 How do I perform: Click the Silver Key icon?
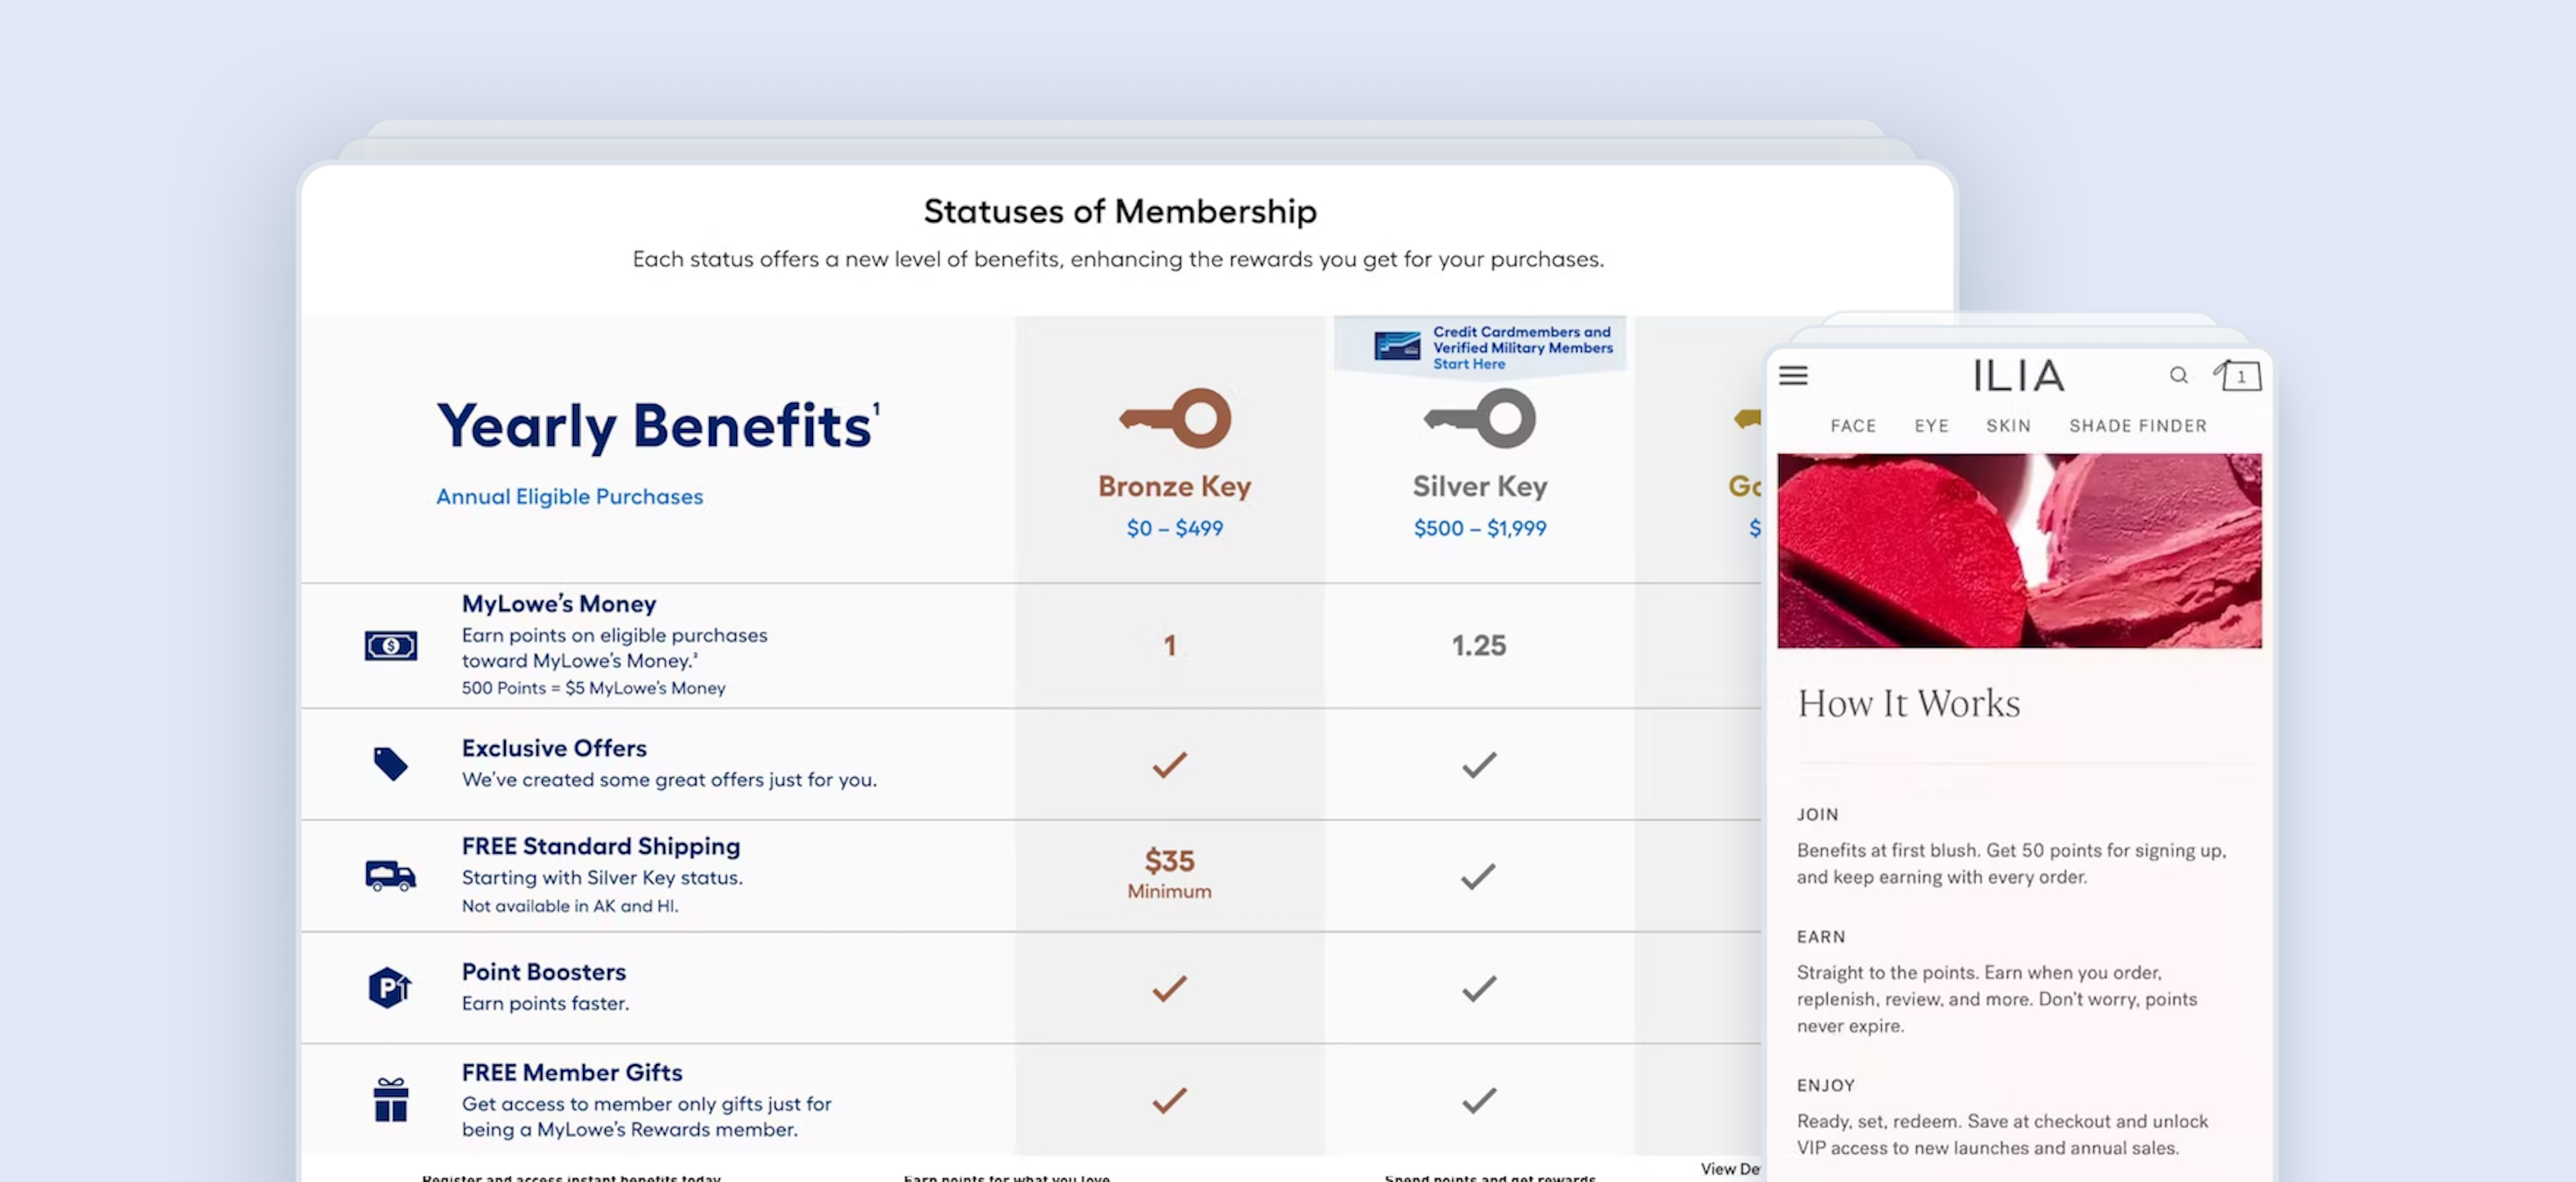(x=1480, y=418)
